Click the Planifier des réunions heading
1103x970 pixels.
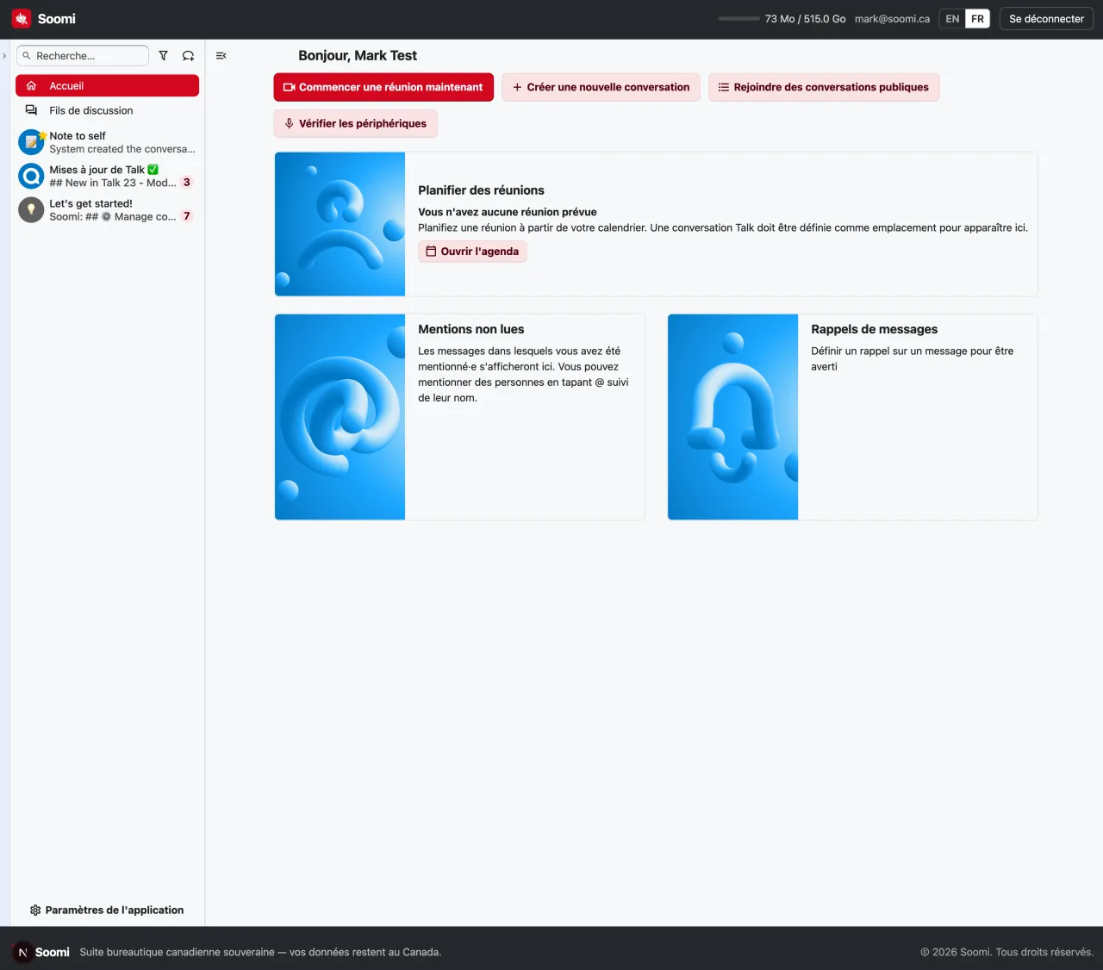[x=481, y=190]
